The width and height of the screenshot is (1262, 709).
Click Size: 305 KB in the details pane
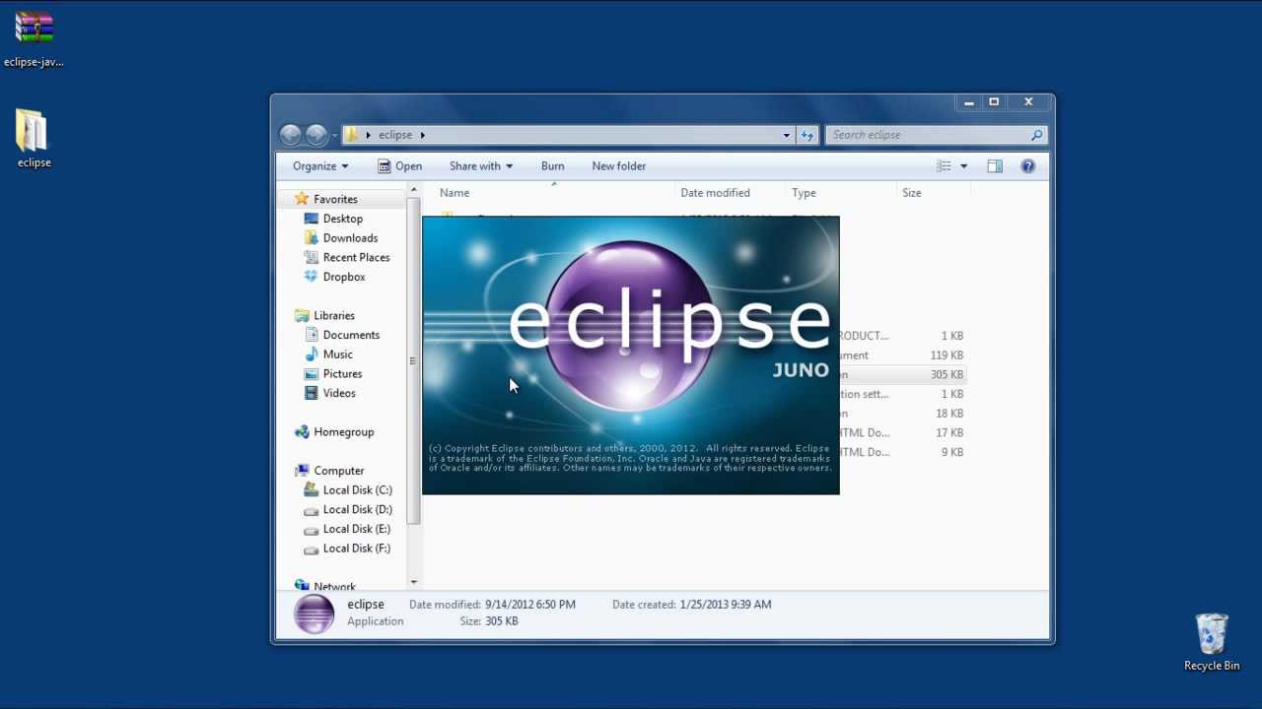489,621
